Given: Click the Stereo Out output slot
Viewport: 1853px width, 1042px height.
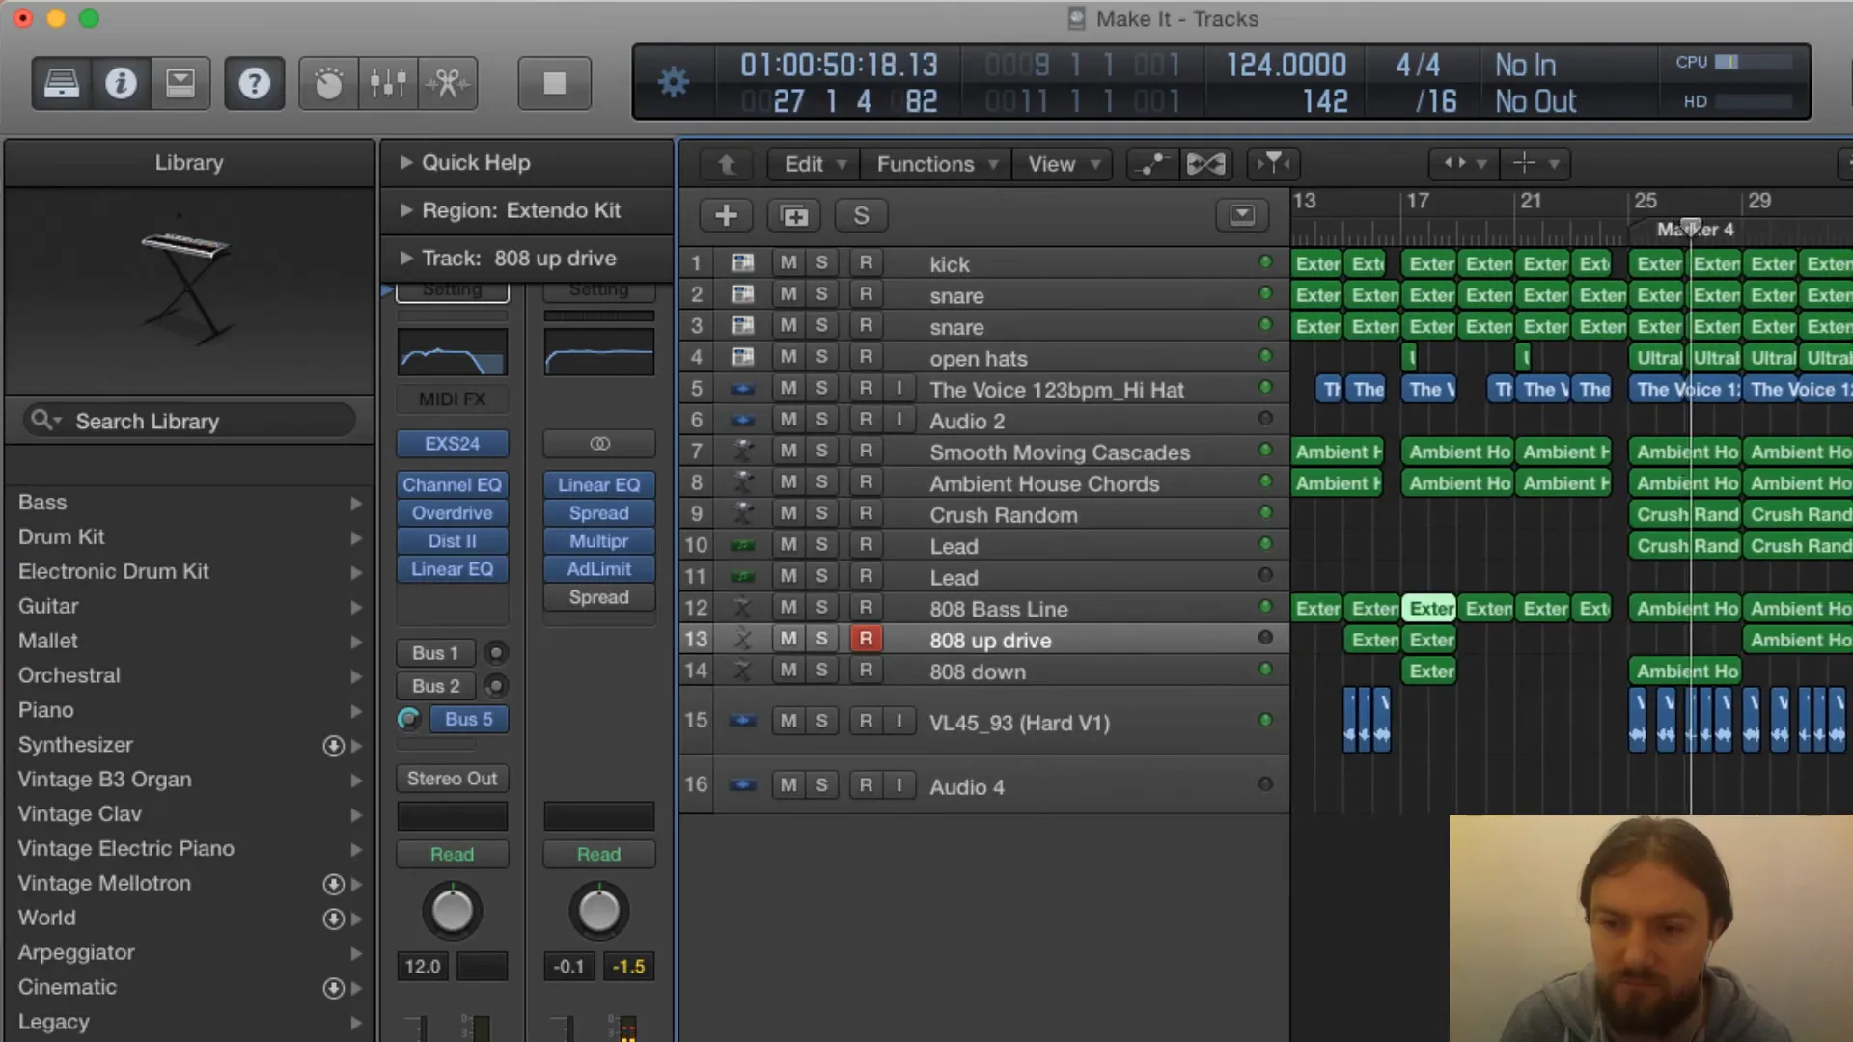Looking at the screenshot, I should tap(452, 779).
